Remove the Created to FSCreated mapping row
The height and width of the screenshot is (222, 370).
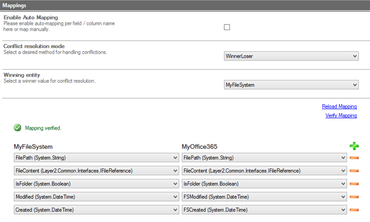[x=354, y=210]
